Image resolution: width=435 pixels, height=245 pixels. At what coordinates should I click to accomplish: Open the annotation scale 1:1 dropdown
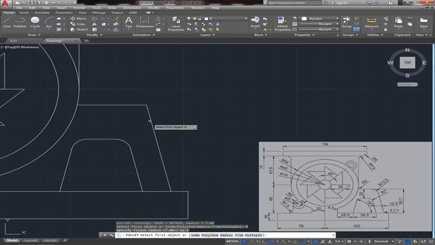pyautogui.click(x=339, y=241)
